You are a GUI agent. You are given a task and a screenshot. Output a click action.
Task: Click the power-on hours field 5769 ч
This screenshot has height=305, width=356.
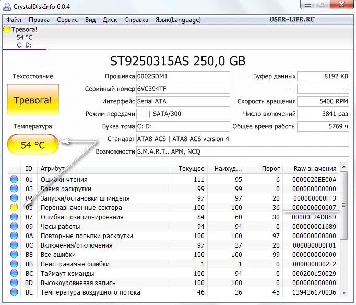click(x=323, y=126)
